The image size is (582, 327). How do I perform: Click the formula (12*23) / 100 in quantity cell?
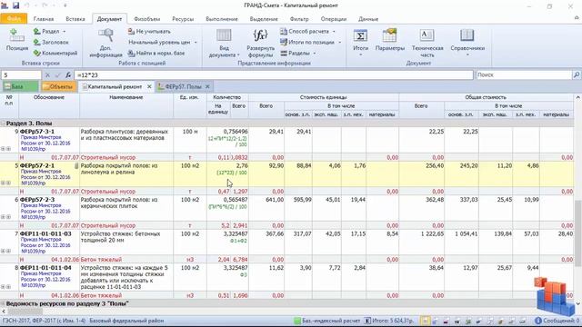[x=232, y=173]
